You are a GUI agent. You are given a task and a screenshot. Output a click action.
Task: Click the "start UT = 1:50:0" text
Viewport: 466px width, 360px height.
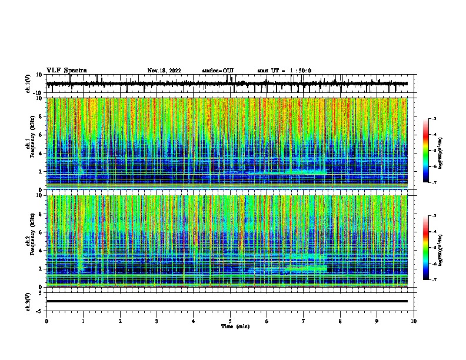[x=284, y=71]
